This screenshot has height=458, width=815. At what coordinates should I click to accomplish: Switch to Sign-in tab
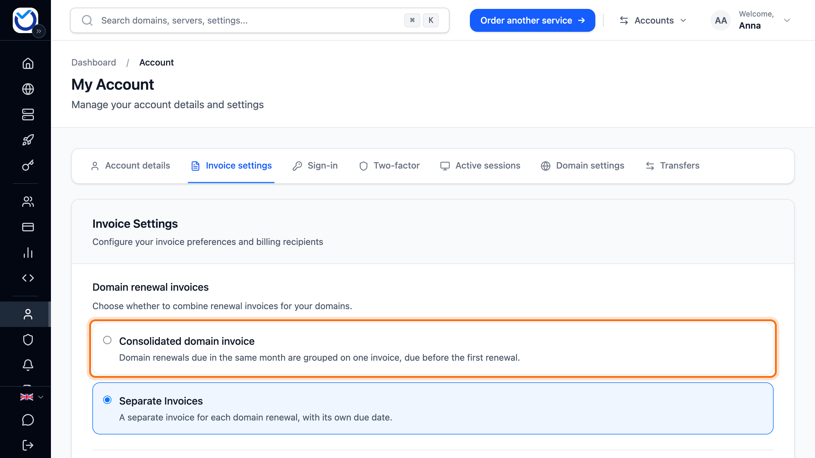[315, 166]
